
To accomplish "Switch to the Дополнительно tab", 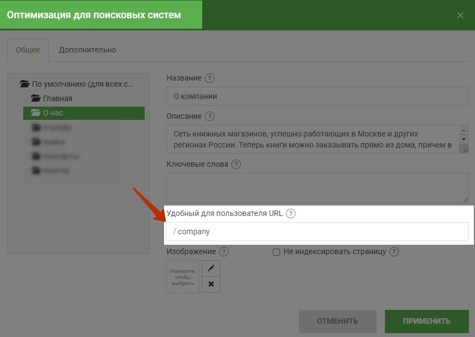I will (87, 50).
